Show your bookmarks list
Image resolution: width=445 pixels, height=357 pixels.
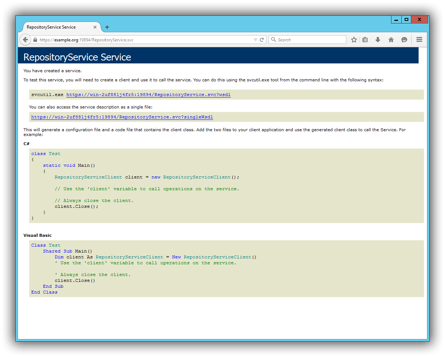point(365,40)
